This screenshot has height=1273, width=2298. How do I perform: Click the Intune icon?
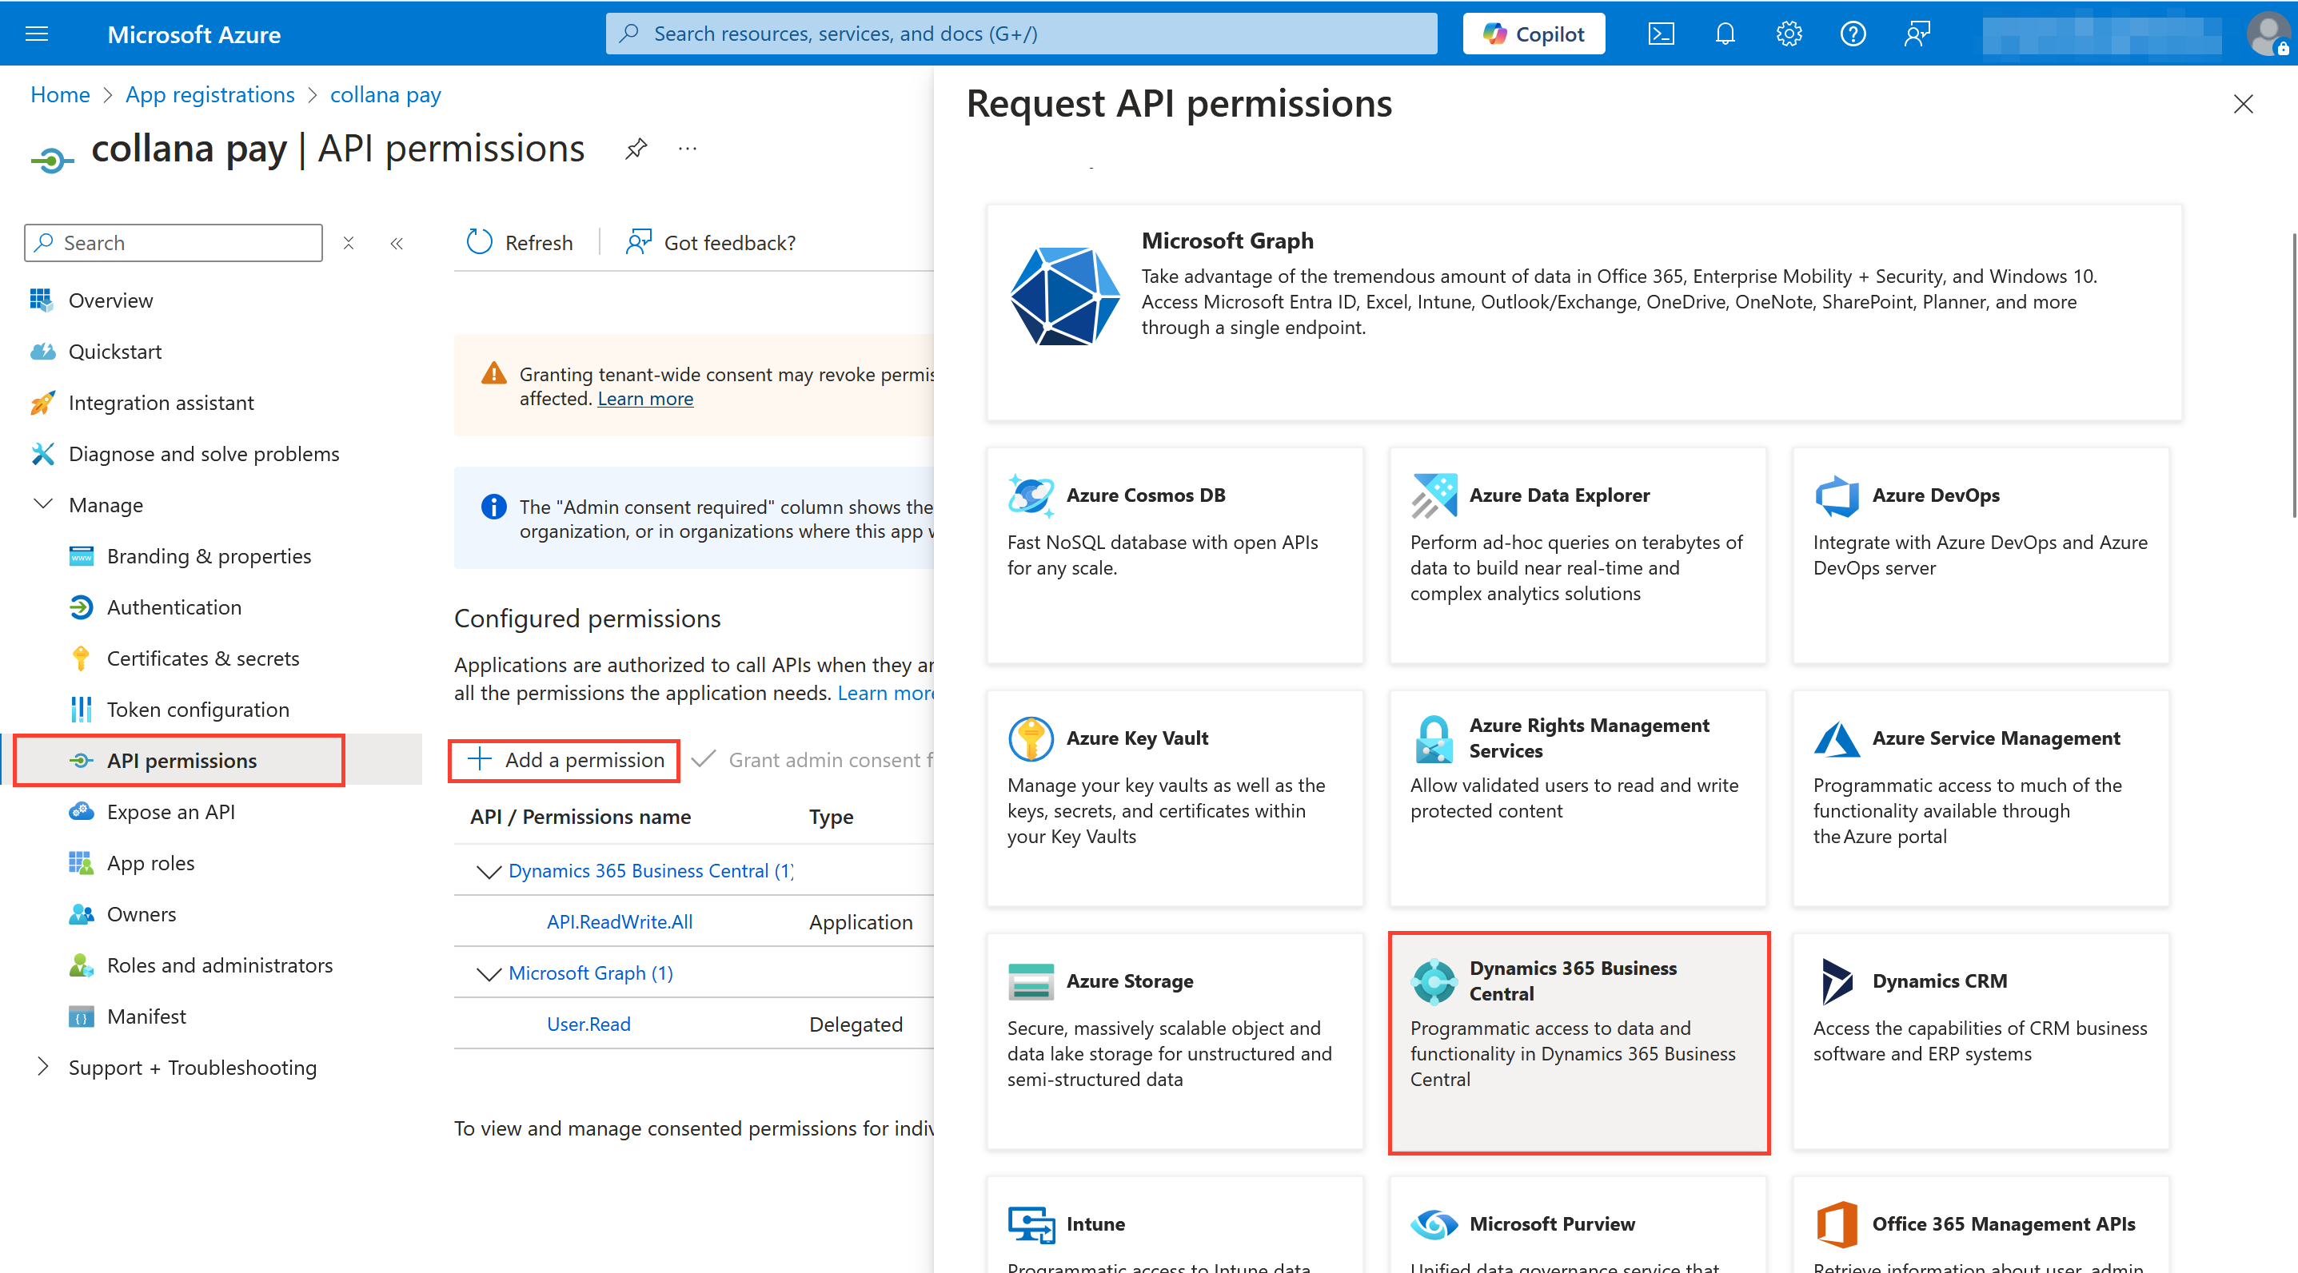[x=1031, y=1224]
